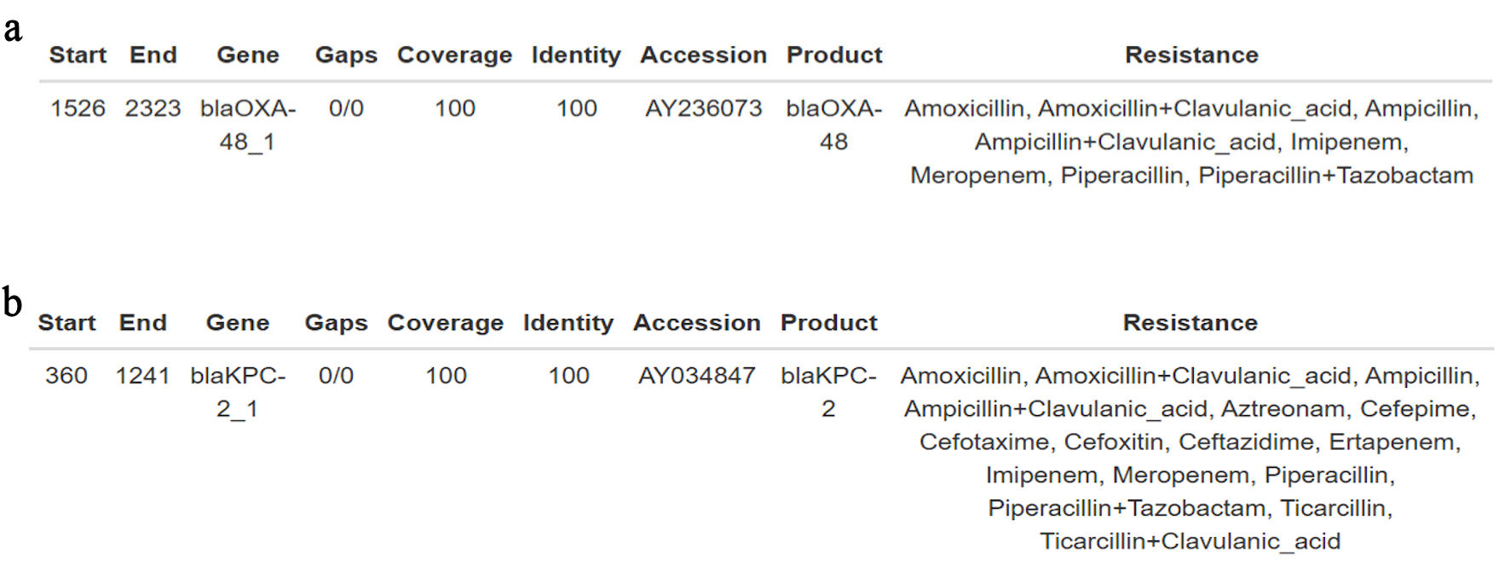Click the Product header in table b
The width and height of the screenshot is (1510, 577).
pos(828,323)
